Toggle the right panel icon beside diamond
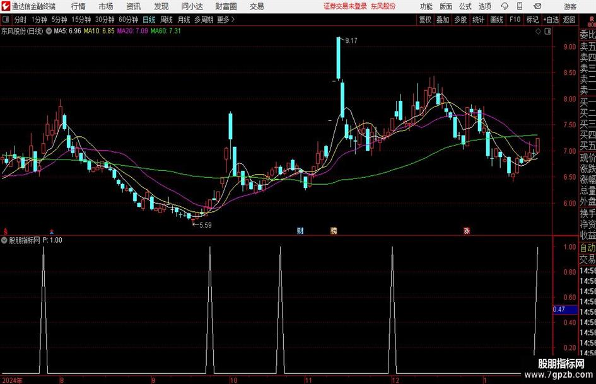Viewport: 596px width, 384px height. tap(547, 32)
